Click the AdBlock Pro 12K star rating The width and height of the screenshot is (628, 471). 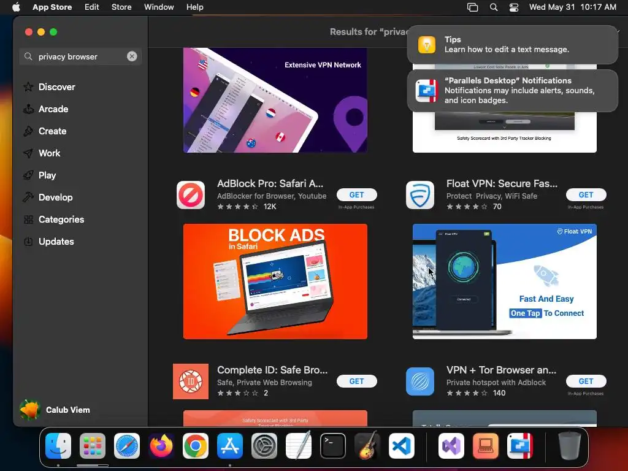(x=247, y=206)
